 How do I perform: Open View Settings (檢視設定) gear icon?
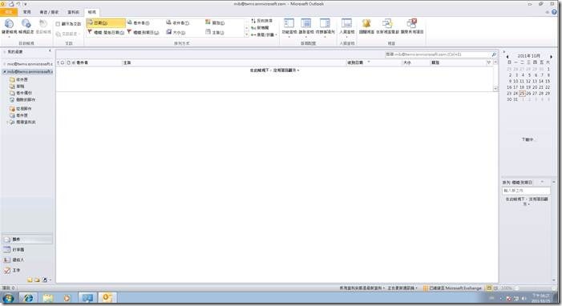(x=26, y=26)
